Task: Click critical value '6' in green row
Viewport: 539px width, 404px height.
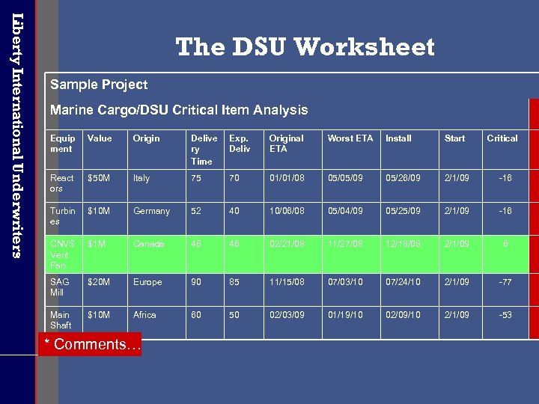Action: (x=505, y=254)
